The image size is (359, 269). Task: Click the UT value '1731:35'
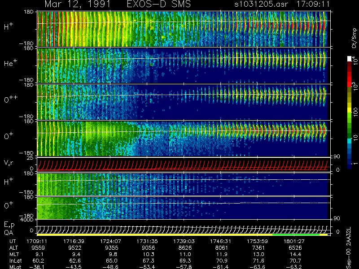click(x=147, y=241)
